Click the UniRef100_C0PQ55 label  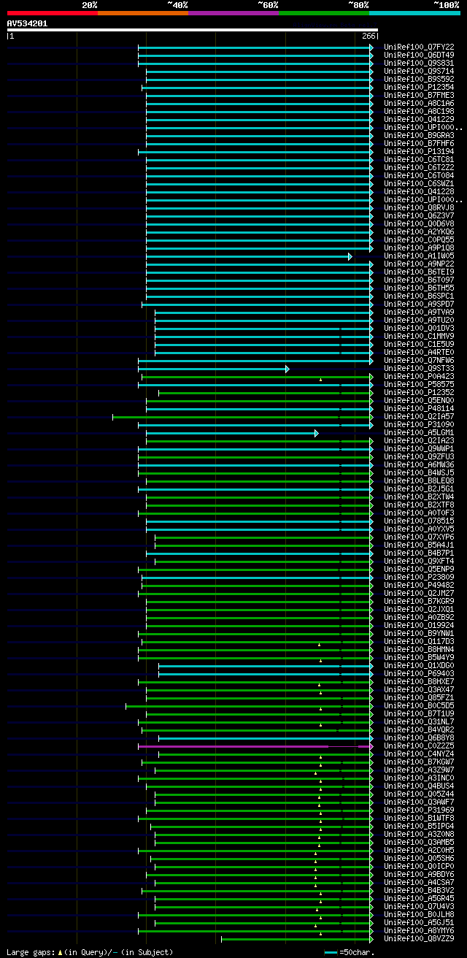[420, 239]
